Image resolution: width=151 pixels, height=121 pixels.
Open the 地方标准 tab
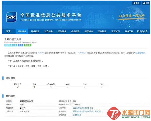(49, 31)
